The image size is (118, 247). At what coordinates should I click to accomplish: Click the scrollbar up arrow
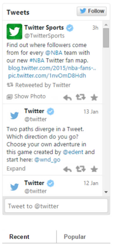pyautogui.click(x=106, y=24)
